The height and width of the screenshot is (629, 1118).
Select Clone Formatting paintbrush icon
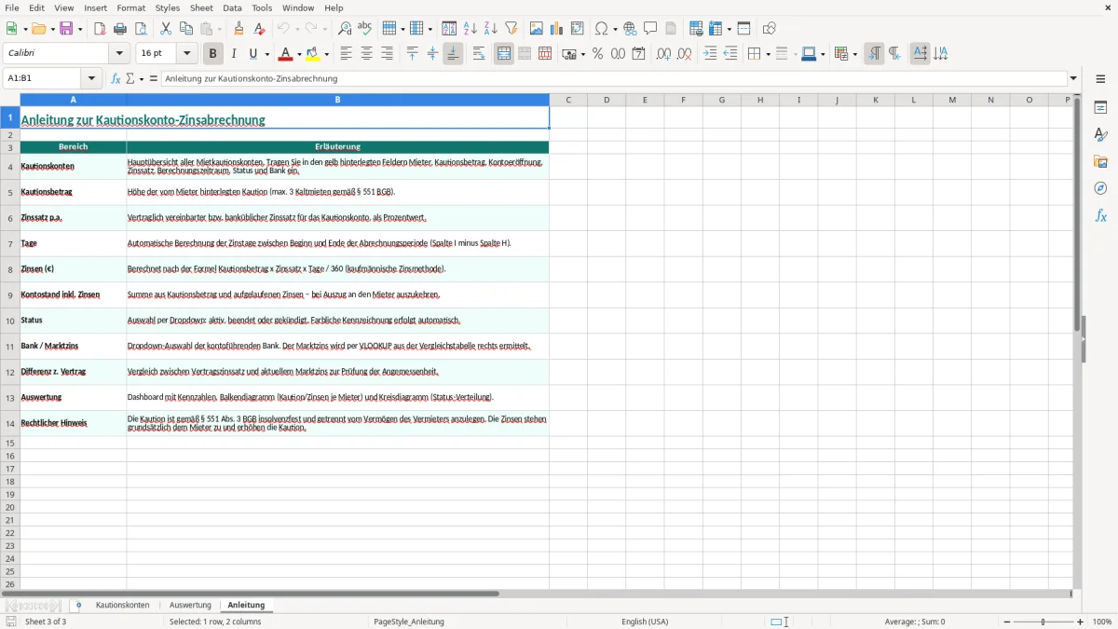(239, 29)
